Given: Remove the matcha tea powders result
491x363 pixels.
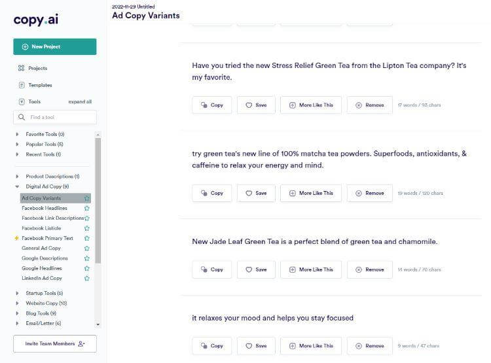Looking at the screenshot, I should 370,193.
